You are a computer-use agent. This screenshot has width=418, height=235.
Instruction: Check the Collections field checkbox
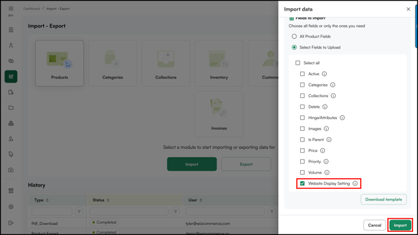(x=303, y=95)
